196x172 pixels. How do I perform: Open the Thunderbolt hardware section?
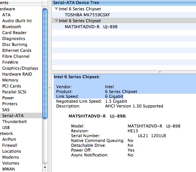point(15,122)
